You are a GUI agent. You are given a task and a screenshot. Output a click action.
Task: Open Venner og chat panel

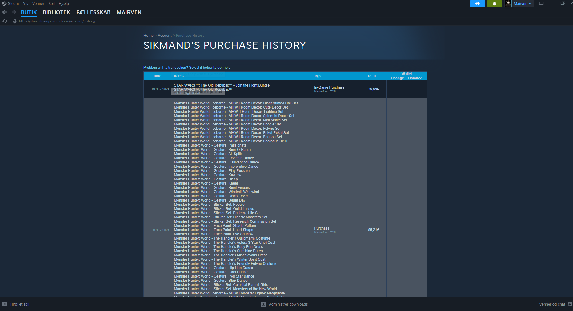pyautogui.click(x=552, y=304)
